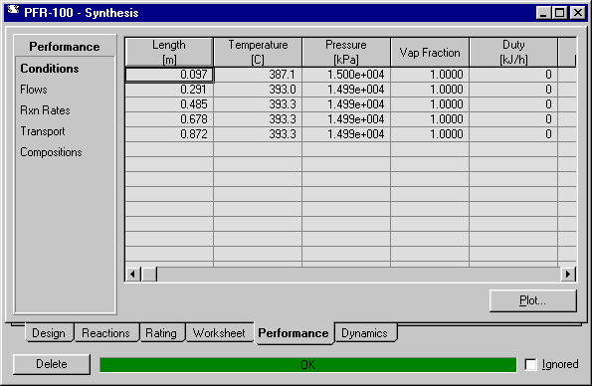
Task: Show the Transport page
Action: 42,131
